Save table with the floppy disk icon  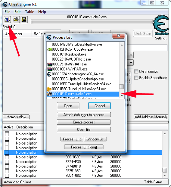click(24, 20)
